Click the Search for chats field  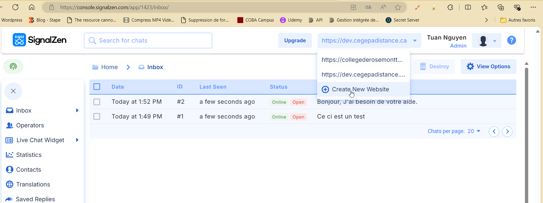148,40
